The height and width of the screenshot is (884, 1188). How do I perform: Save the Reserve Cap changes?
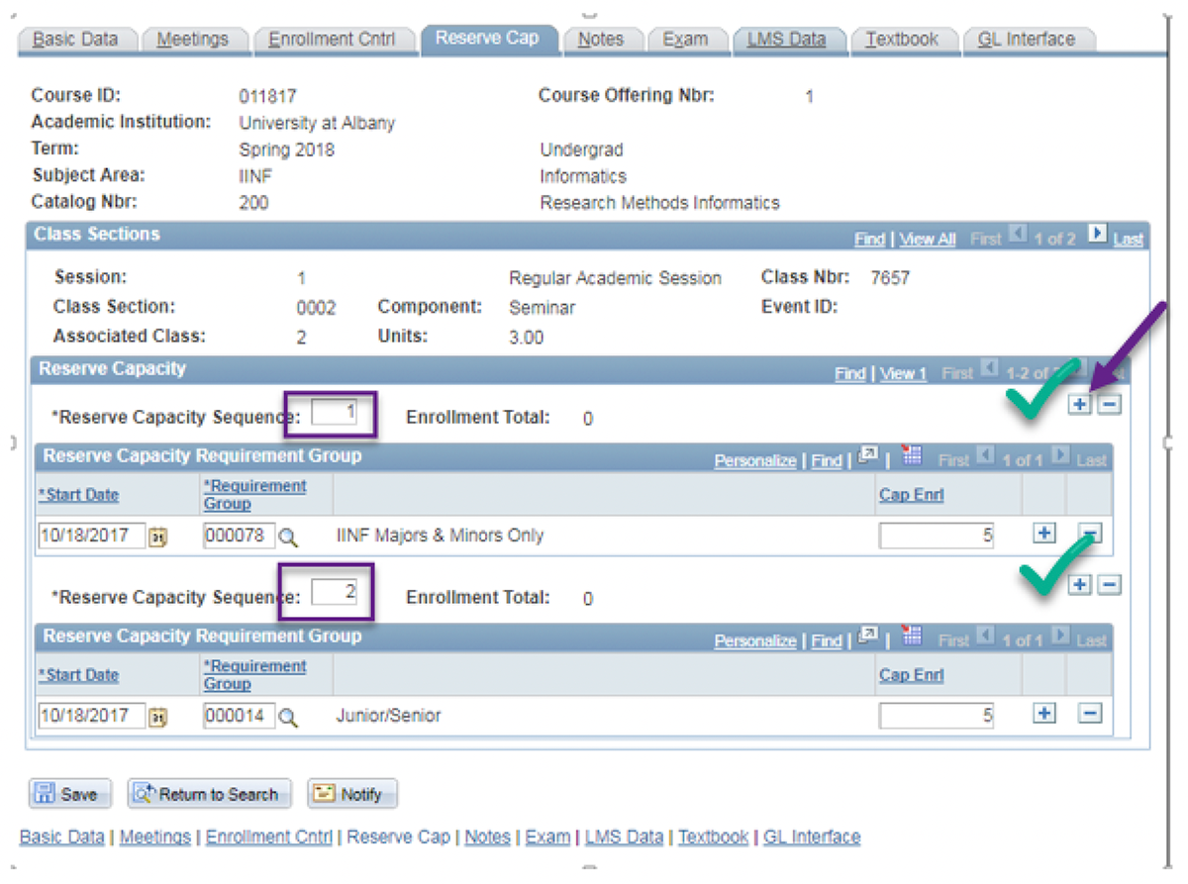(x=69, y=793)
